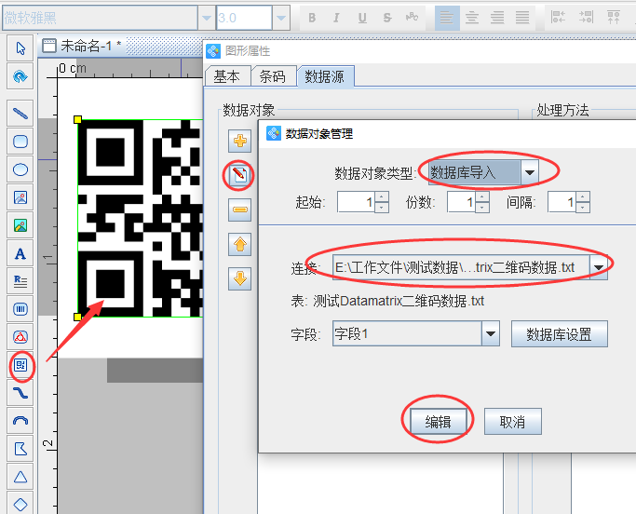
Task: Click the 取消 button
Action: coord(513,422)
